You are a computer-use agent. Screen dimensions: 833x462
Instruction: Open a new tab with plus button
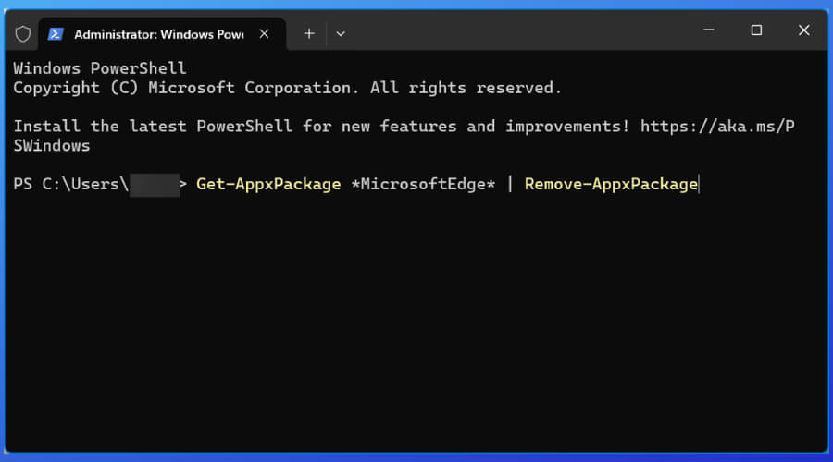coord(308,34)
